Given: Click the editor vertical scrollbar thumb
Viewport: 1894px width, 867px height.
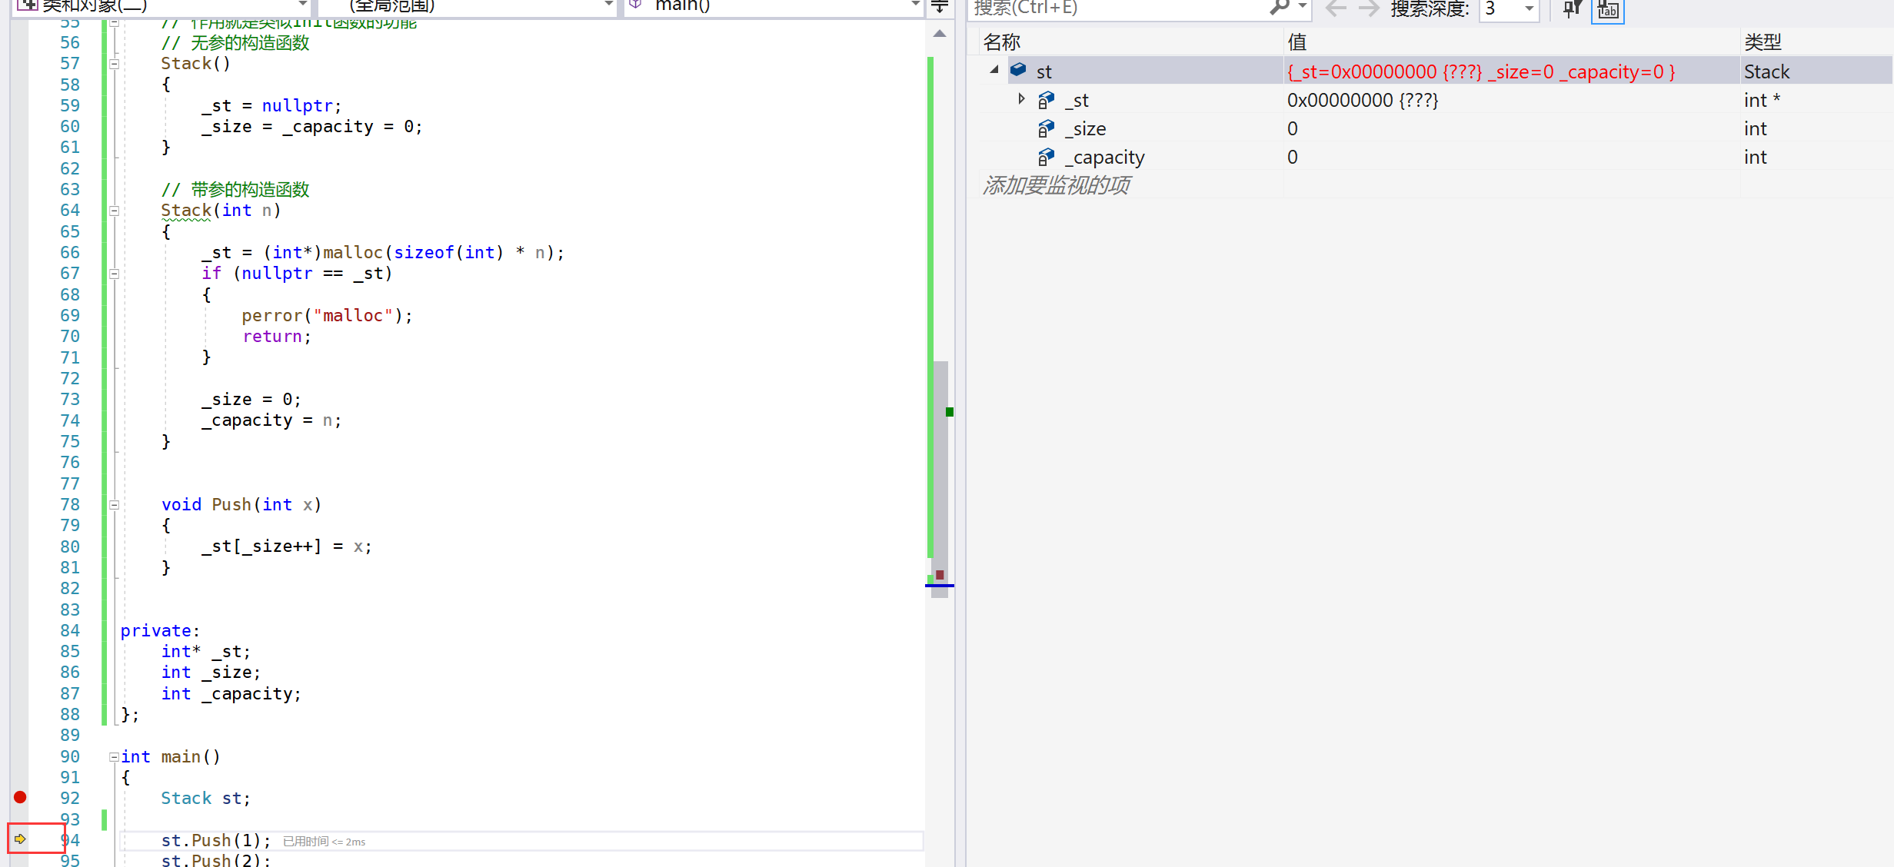Looking at the screenshot, I should tap(940, 477).
